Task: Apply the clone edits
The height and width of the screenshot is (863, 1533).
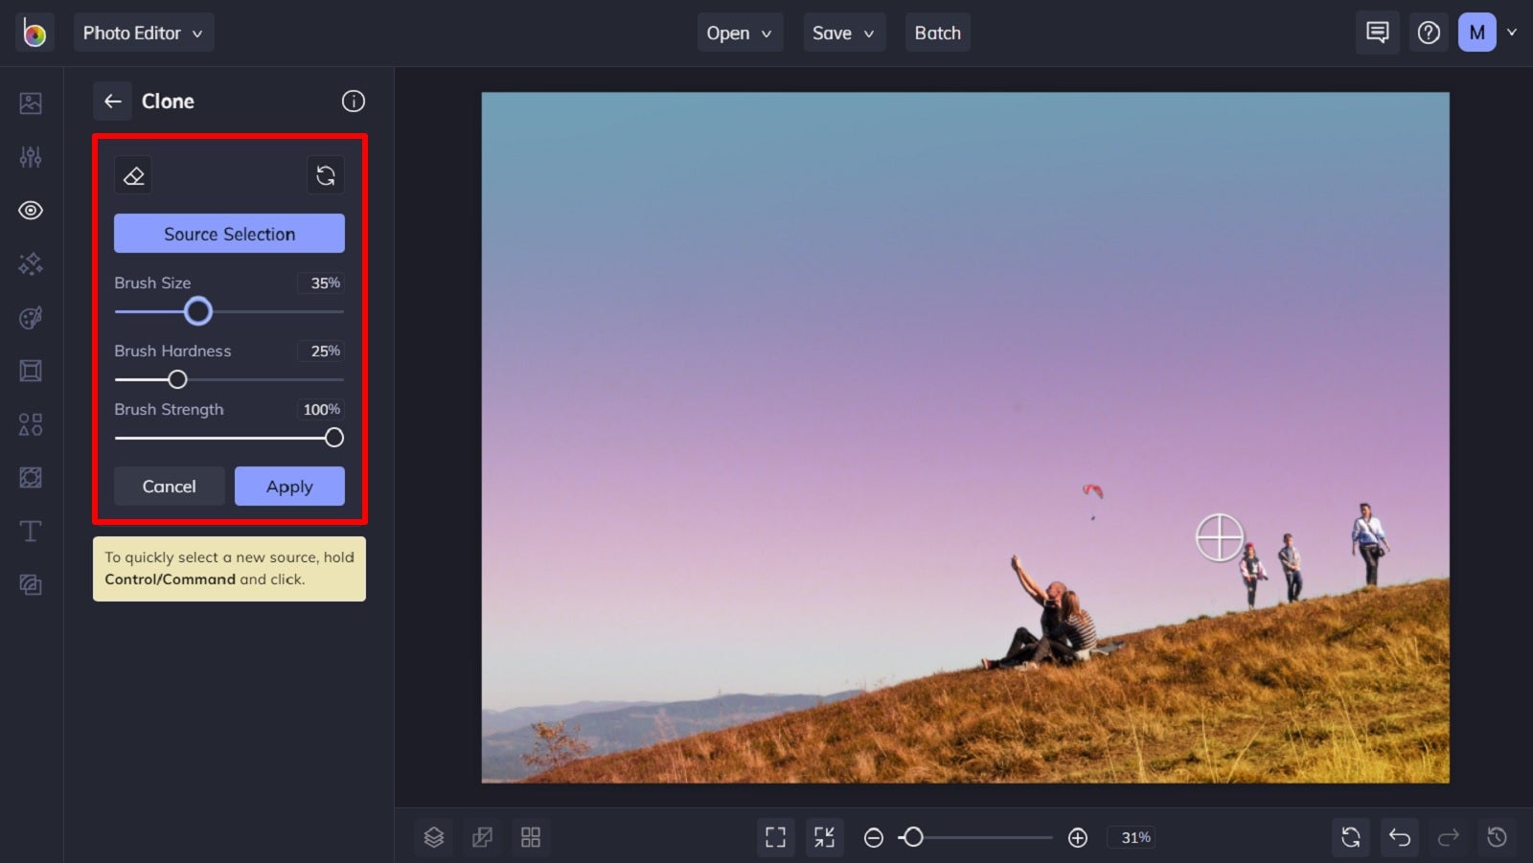Action: point(289,486)
